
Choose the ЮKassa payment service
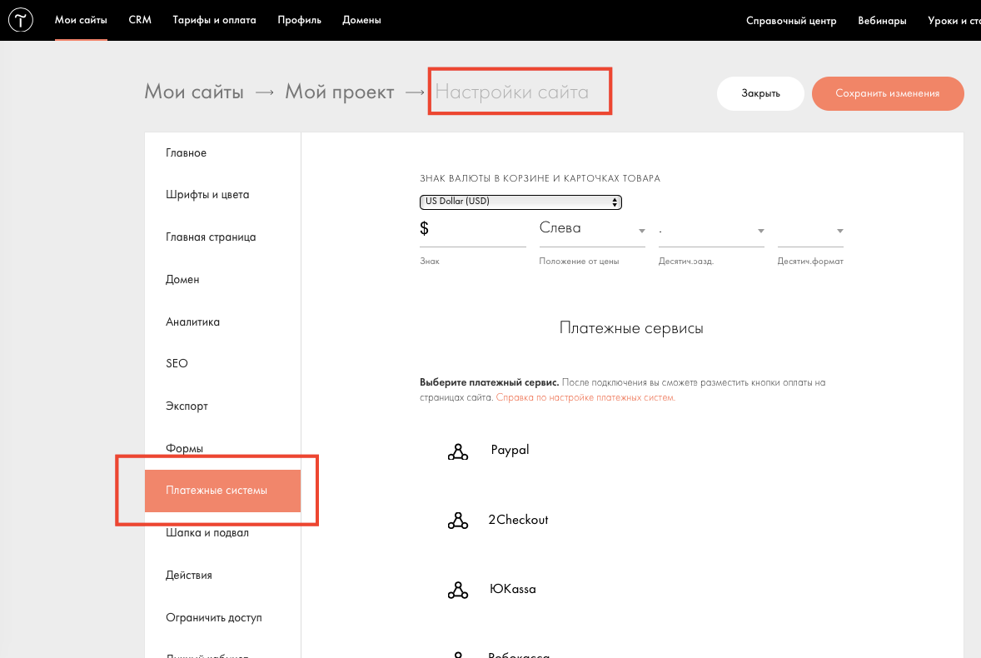point(512,590)
